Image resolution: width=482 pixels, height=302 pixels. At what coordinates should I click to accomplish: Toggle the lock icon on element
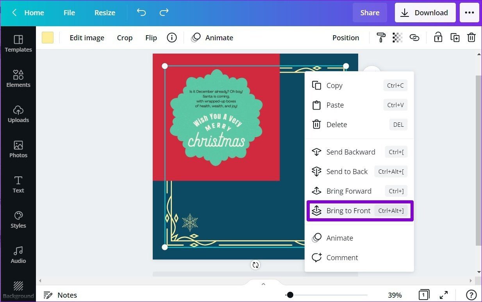(x=438, y=38)
